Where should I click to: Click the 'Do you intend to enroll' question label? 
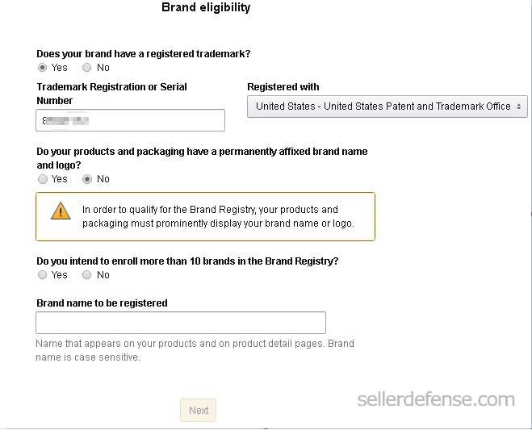click(x=187, y=261)
